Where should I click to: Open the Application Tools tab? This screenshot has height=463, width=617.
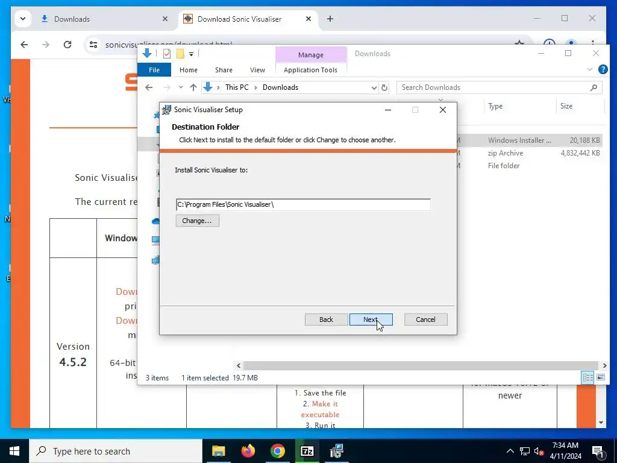310,70
